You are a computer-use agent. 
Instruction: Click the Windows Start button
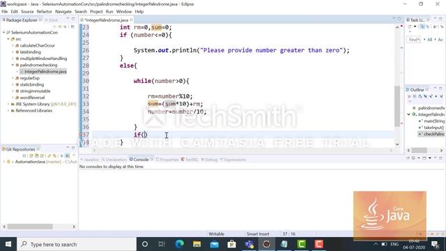8,244
